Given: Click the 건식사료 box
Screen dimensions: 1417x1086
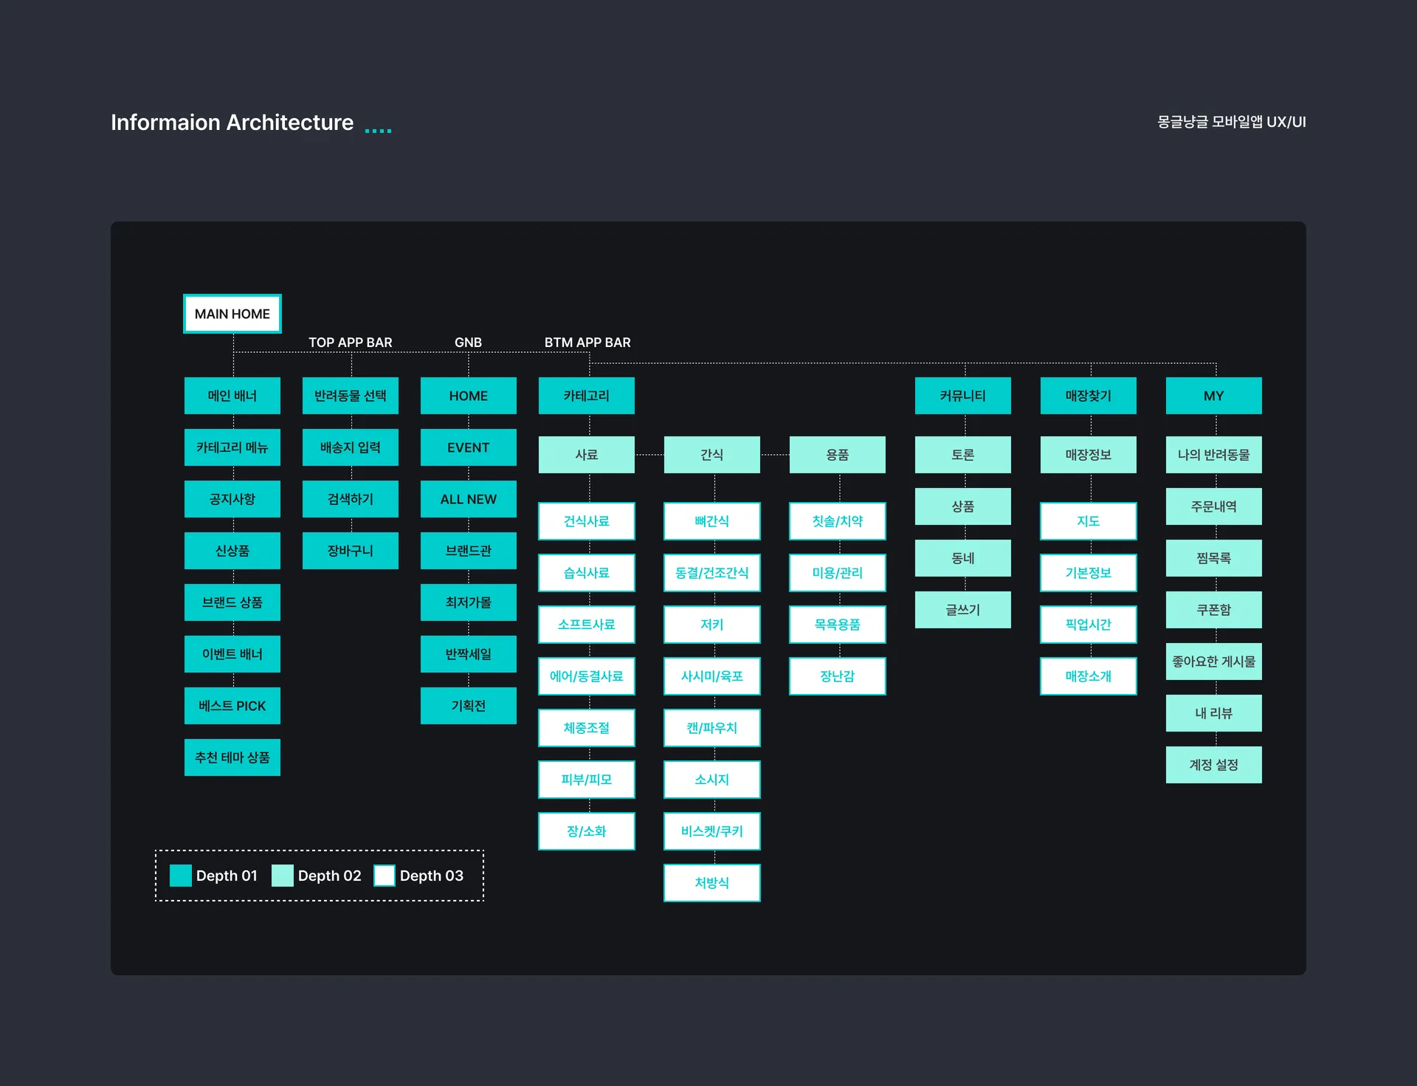Looking at the screenshot, I should tap(587, 521).
